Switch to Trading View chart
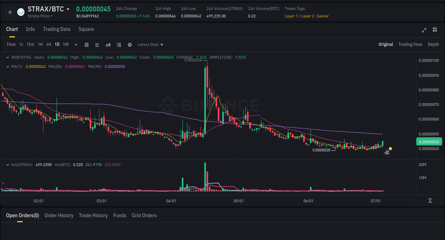The width and height of the screenshot is (445, 240). point(410,44)
